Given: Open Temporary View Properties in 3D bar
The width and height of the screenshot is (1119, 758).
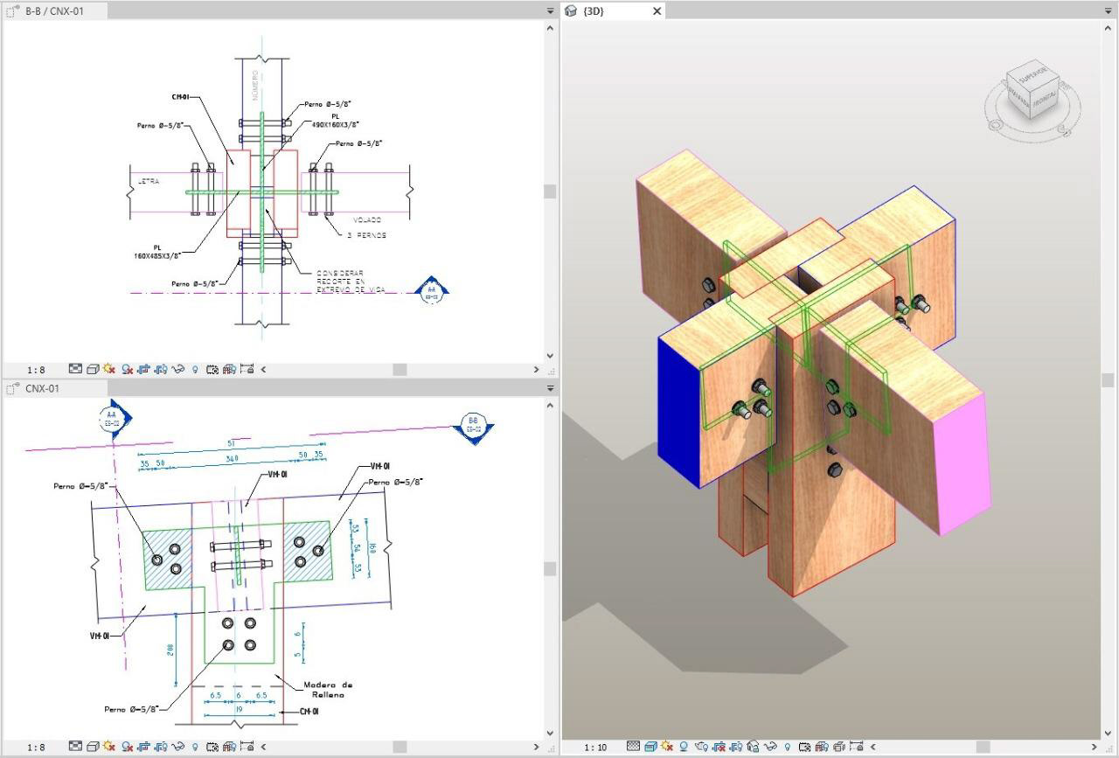Looking at the screenshot, I should [x=804, y=747].
